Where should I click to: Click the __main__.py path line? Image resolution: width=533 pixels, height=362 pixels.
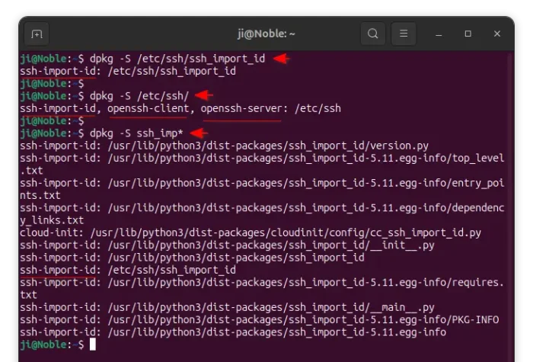[x=227, y=308]
